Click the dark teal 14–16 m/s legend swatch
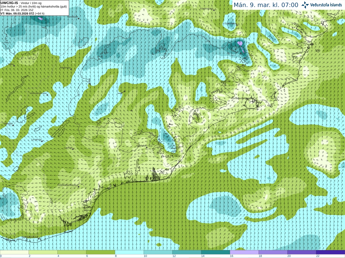Image resolution: width=345 pixels, height=258 pixels. [x=215, y=252]
